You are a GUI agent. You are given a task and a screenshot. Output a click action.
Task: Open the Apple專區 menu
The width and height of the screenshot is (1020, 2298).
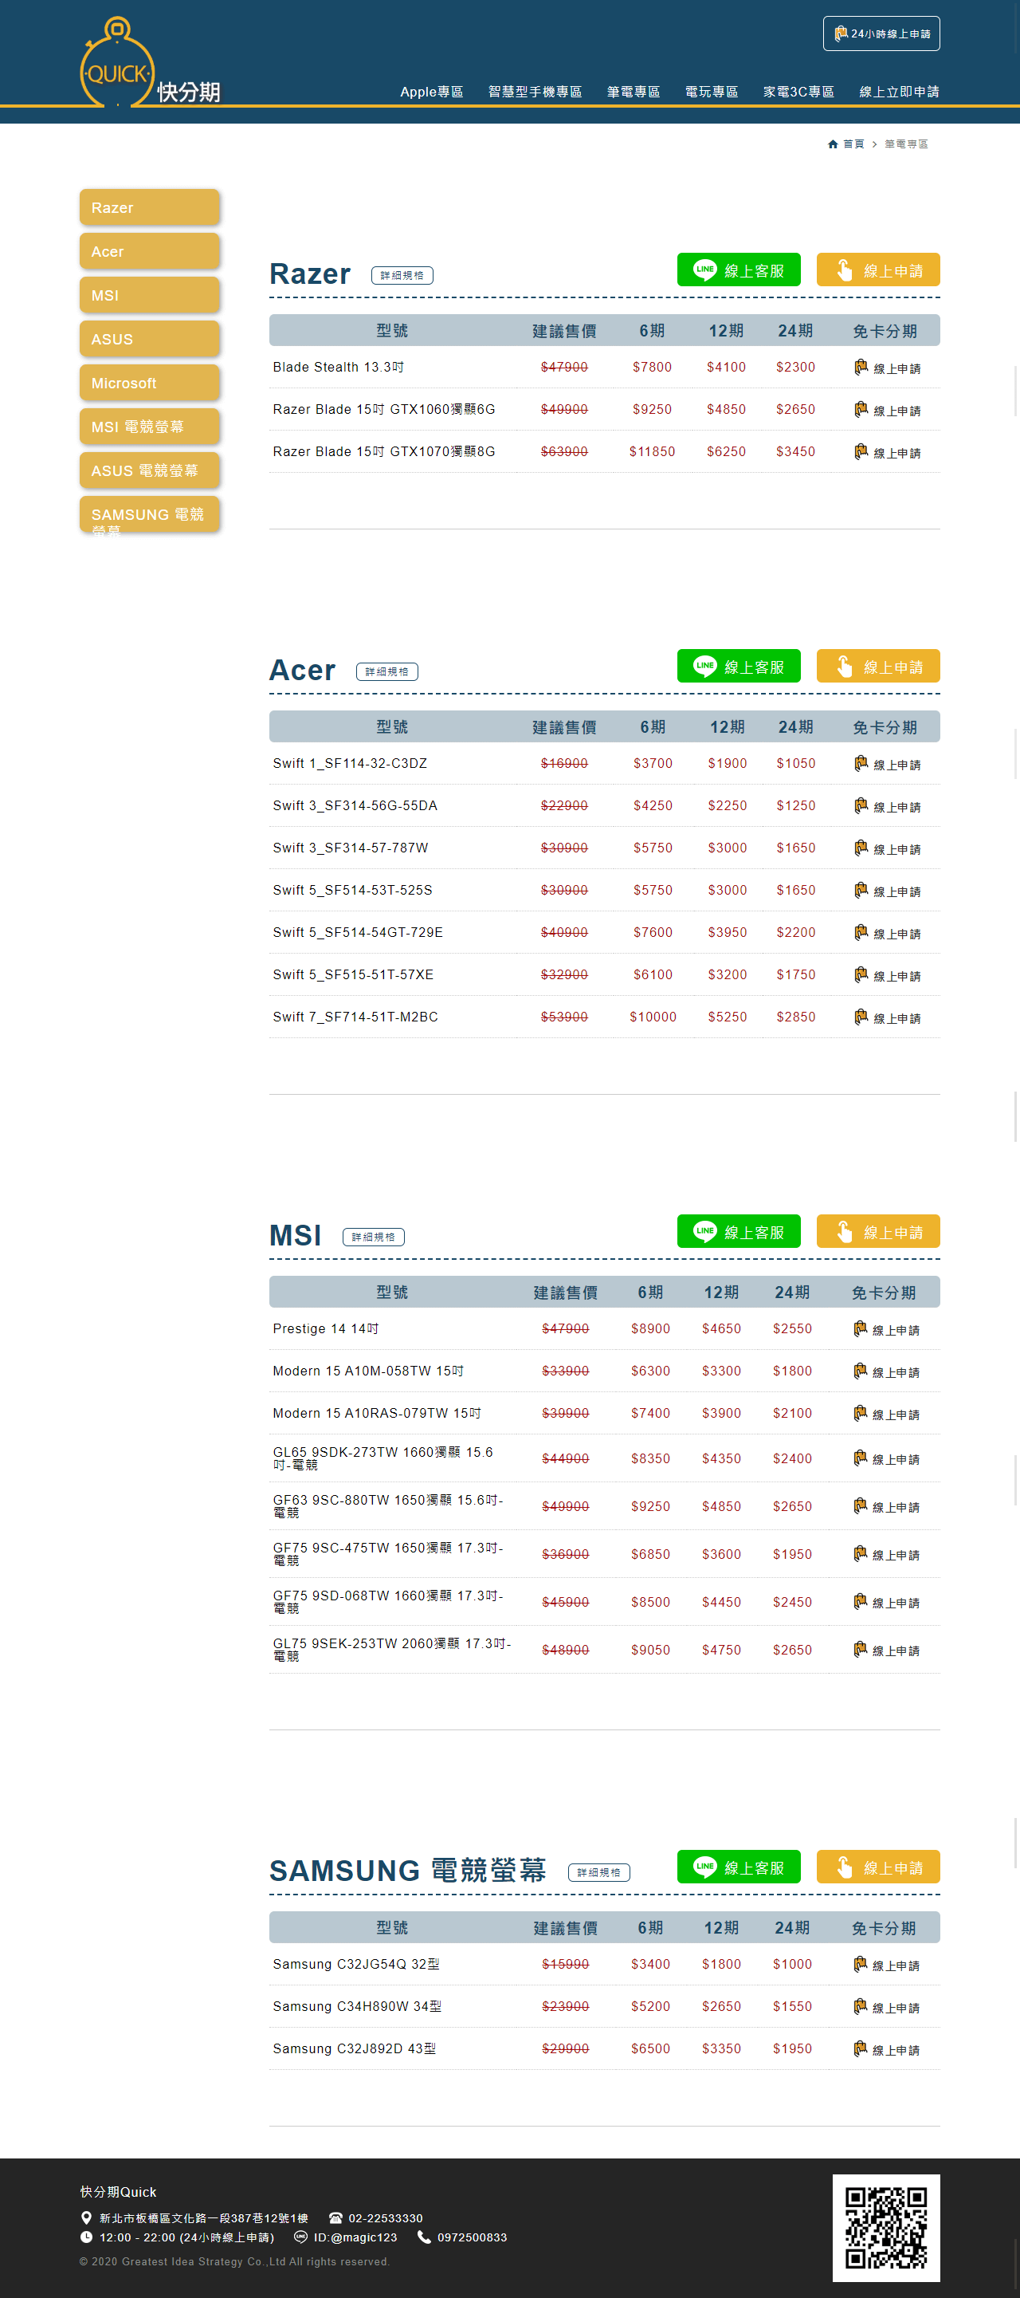click(432, 92)
